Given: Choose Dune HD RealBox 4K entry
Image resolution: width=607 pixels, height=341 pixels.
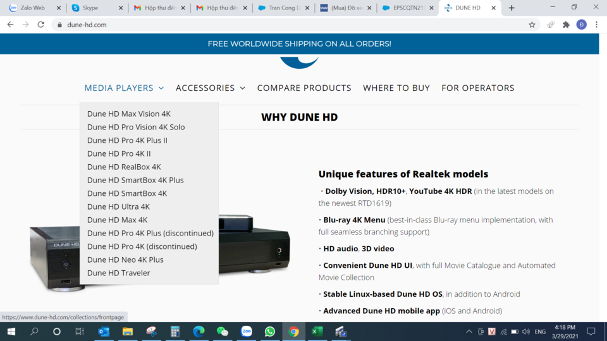Looking at the screenshot, I should [x=124, y=167].
